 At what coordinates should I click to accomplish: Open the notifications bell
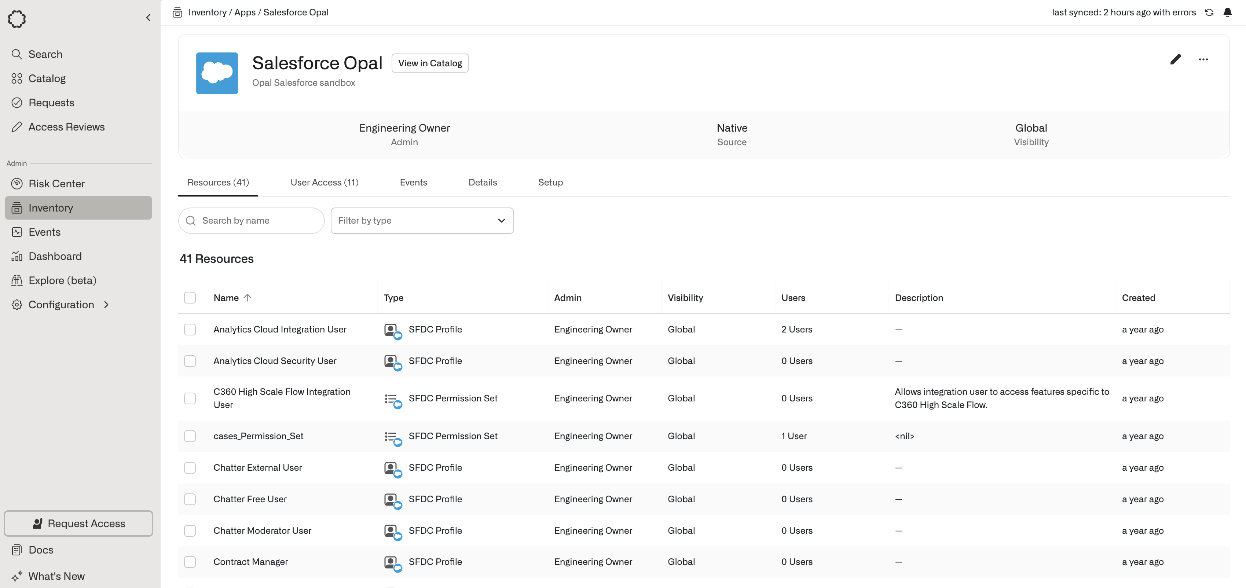click(1227, 12)
